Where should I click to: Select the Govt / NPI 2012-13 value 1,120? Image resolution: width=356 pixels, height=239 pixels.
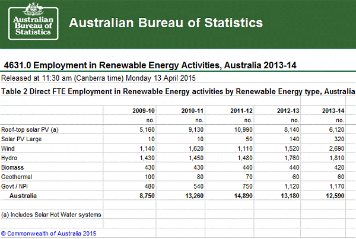292,186
